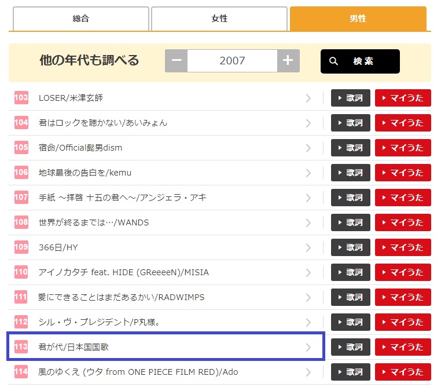The image size is (441, 387).
Task: Open 歌詞 for 366日/HY
Action: [x=350, y=247]
